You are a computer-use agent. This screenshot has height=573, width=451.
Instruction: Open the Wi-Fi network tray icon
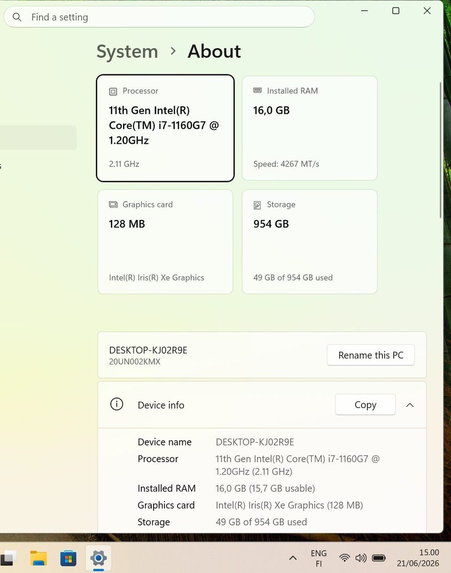pyautogui.click(x=345, y=558)
